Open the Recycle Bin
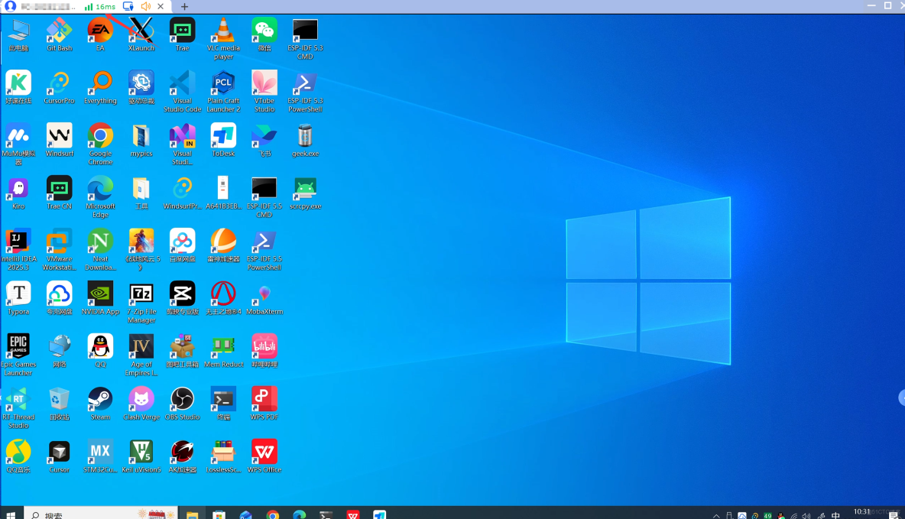905x519 pixels. pyautogui.click(x=59, y=397)
